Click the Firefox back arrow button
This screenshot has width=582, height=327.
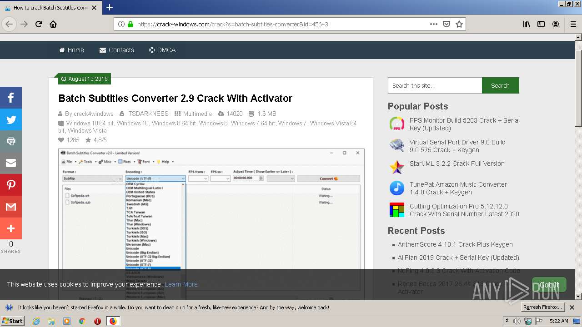(9, 24)
